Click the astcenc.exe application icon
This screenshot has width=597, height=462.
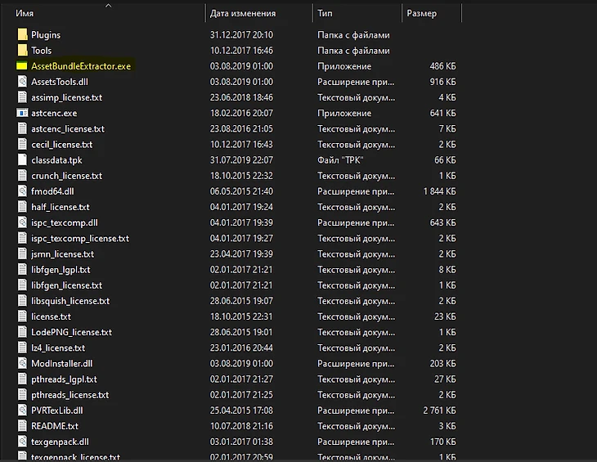[22, 113]
